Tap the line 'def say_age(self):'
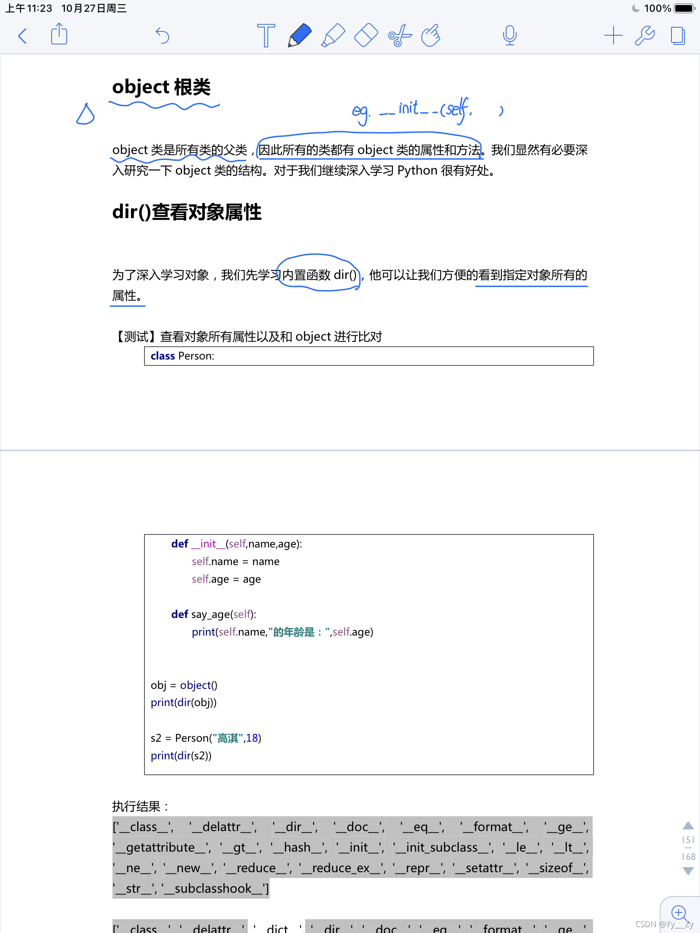 point(214,614)
